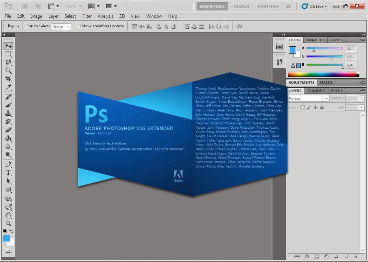Toggle lock transparent pixels

(302, 107)
